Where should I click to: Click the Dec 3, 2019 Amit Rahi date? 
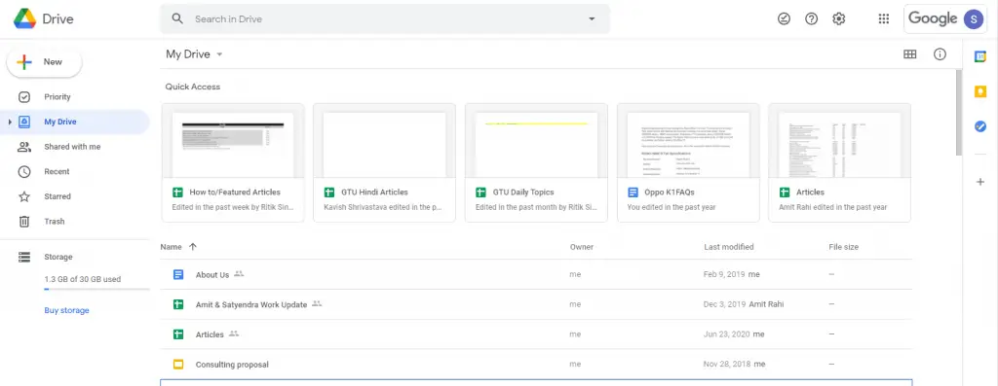click(744, 304)
